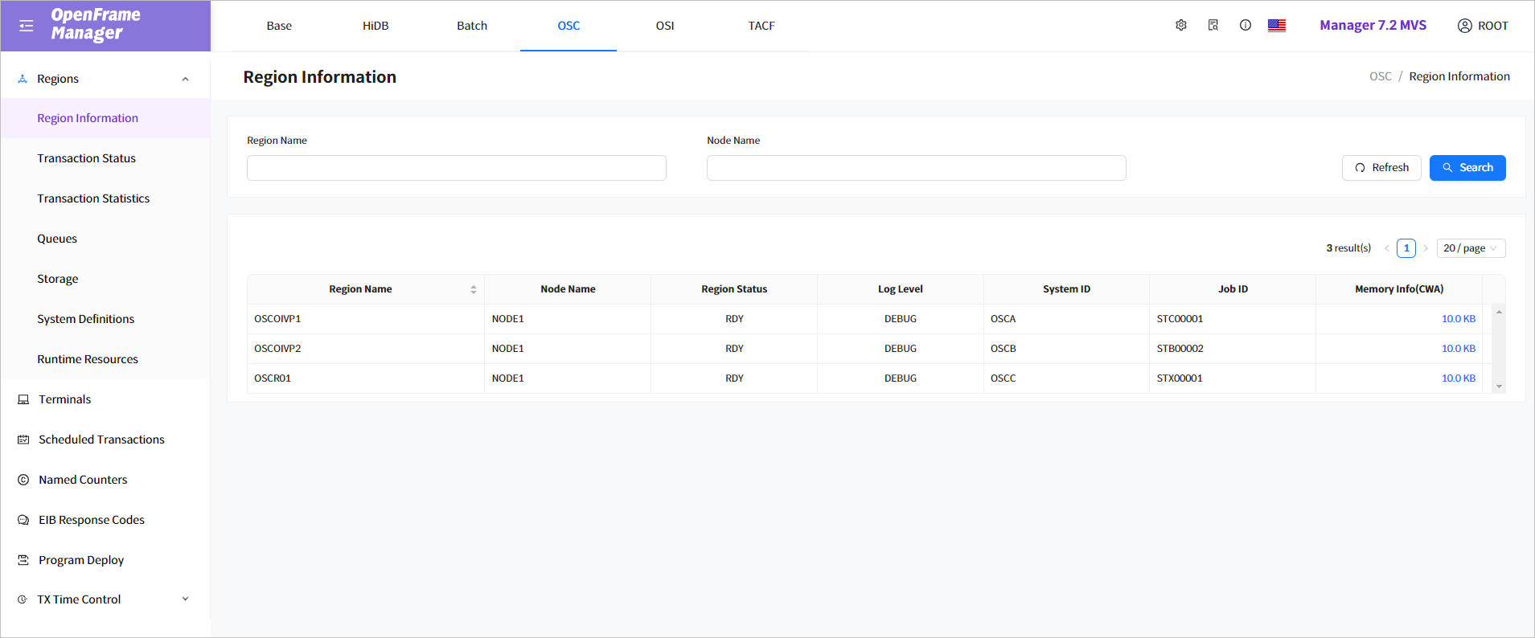
Task: Open the info circle icon
Action: 1245,26
